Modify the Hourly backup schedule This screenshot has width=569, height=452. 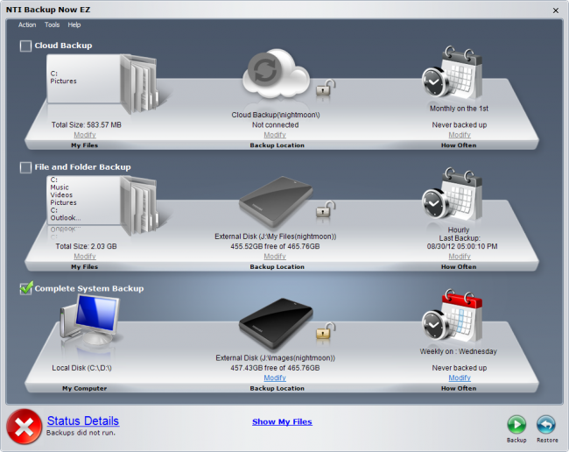pos(460,257)
